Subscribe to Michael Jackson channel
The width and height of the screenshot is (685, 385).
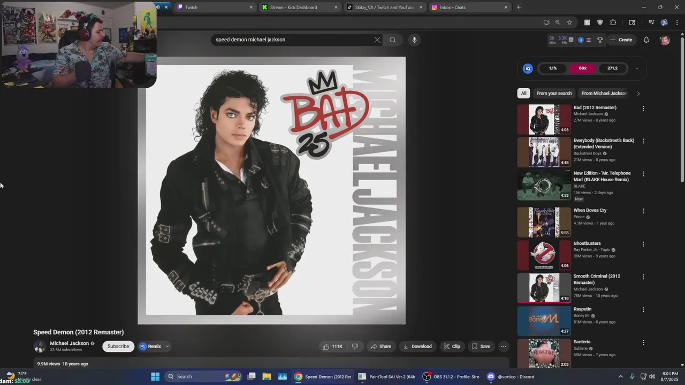118,346
